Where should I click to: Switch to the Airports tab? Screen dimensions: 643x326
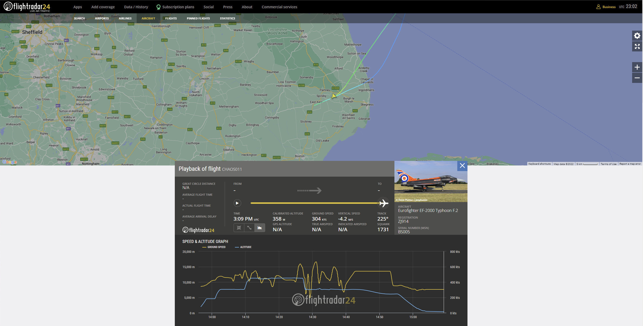point(102,18)
